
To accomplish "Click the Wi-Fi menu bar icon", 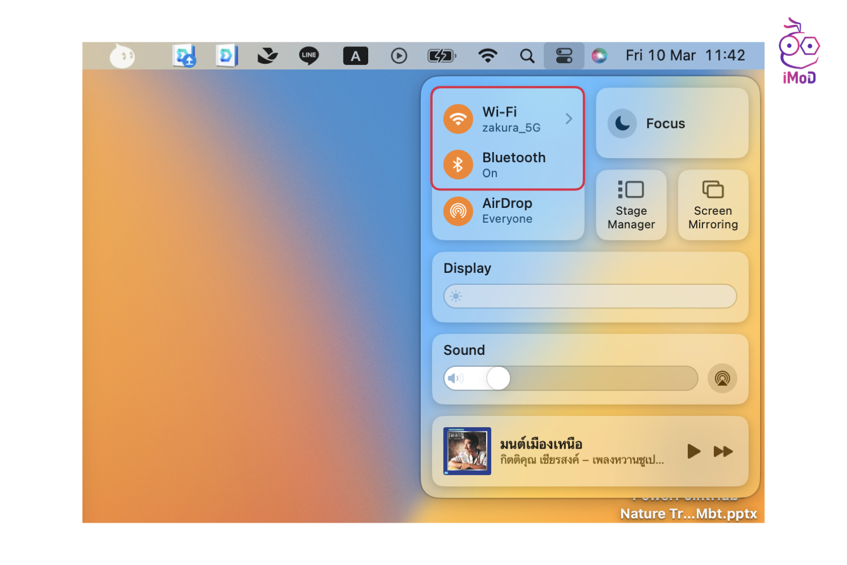I will 487,55.
